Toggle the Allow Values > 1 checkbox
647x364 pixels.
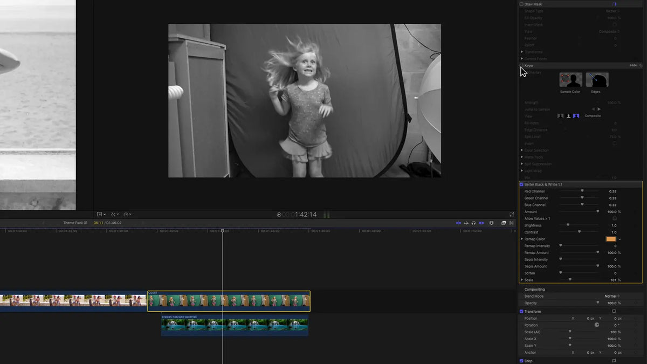point(614,218)
